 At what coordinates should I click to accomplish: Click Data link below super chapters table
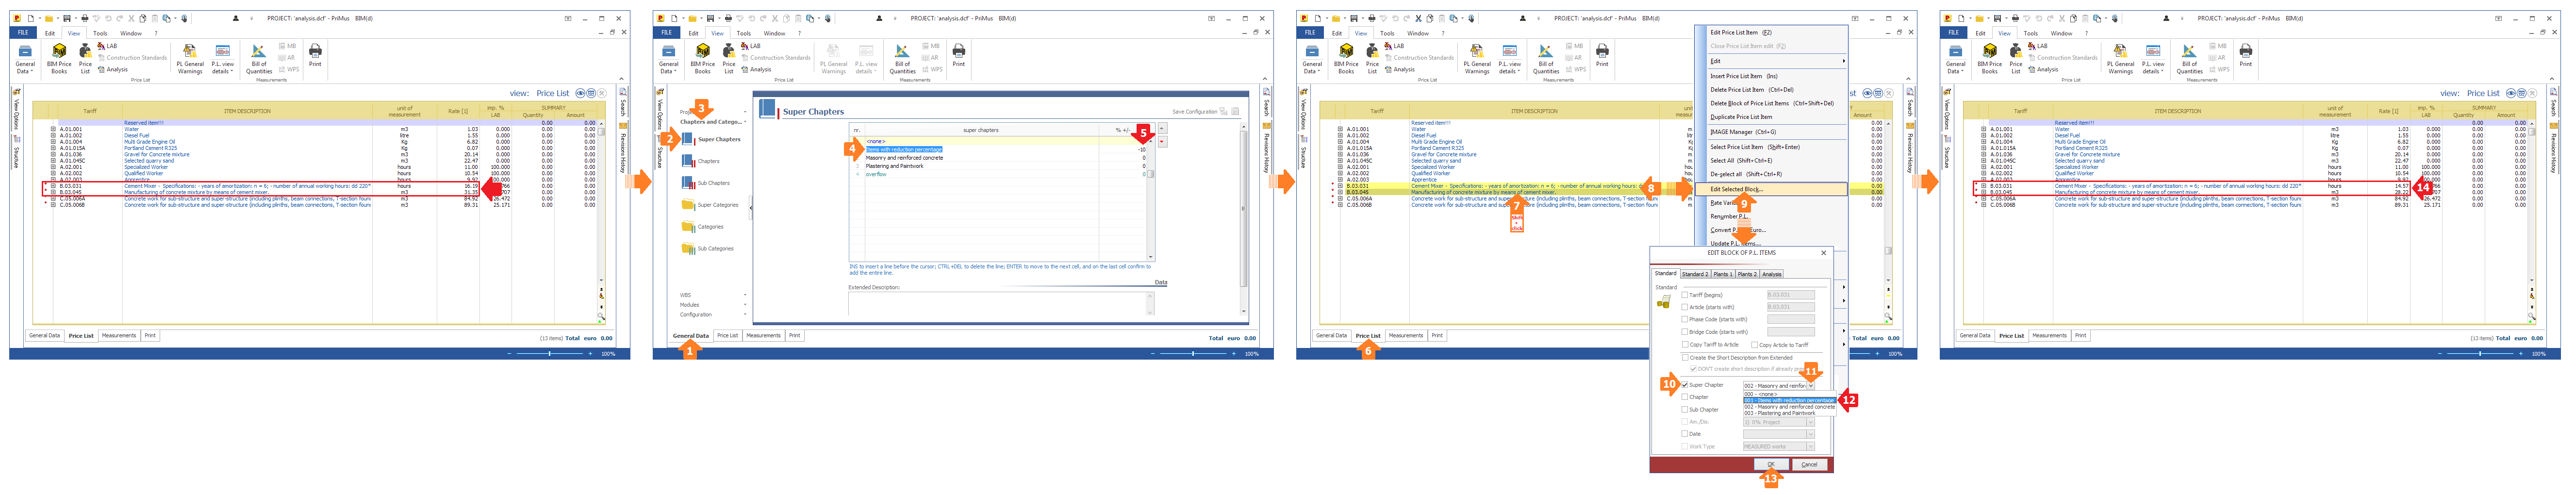(x=1160, y=282)
